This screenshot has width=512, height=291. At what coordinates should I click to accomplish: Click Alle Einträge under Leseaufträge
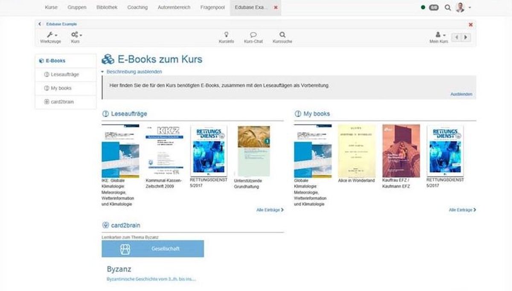click(270, 210)
